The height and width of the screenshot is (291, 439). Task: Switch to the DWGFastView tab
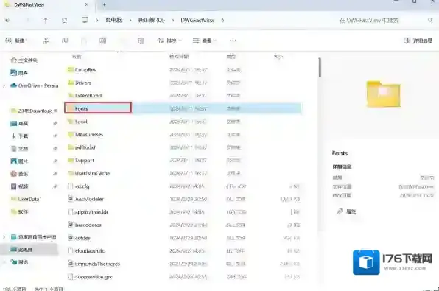point(46,4)
